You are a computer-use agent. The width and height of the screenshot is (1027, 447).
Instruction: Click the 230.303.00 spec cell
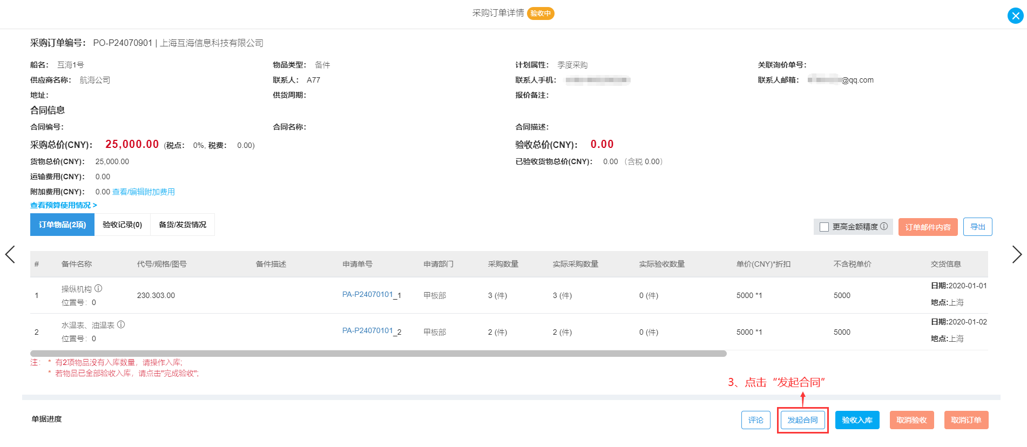point(156,295)
